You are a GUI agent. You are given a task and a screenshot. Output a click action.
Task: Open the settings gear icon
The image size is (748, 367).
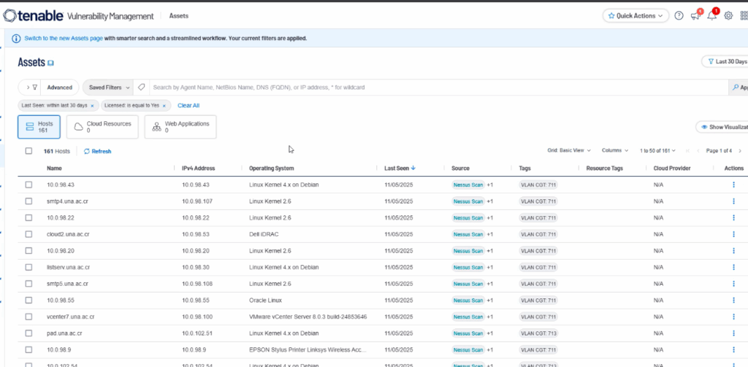(728, 15)
